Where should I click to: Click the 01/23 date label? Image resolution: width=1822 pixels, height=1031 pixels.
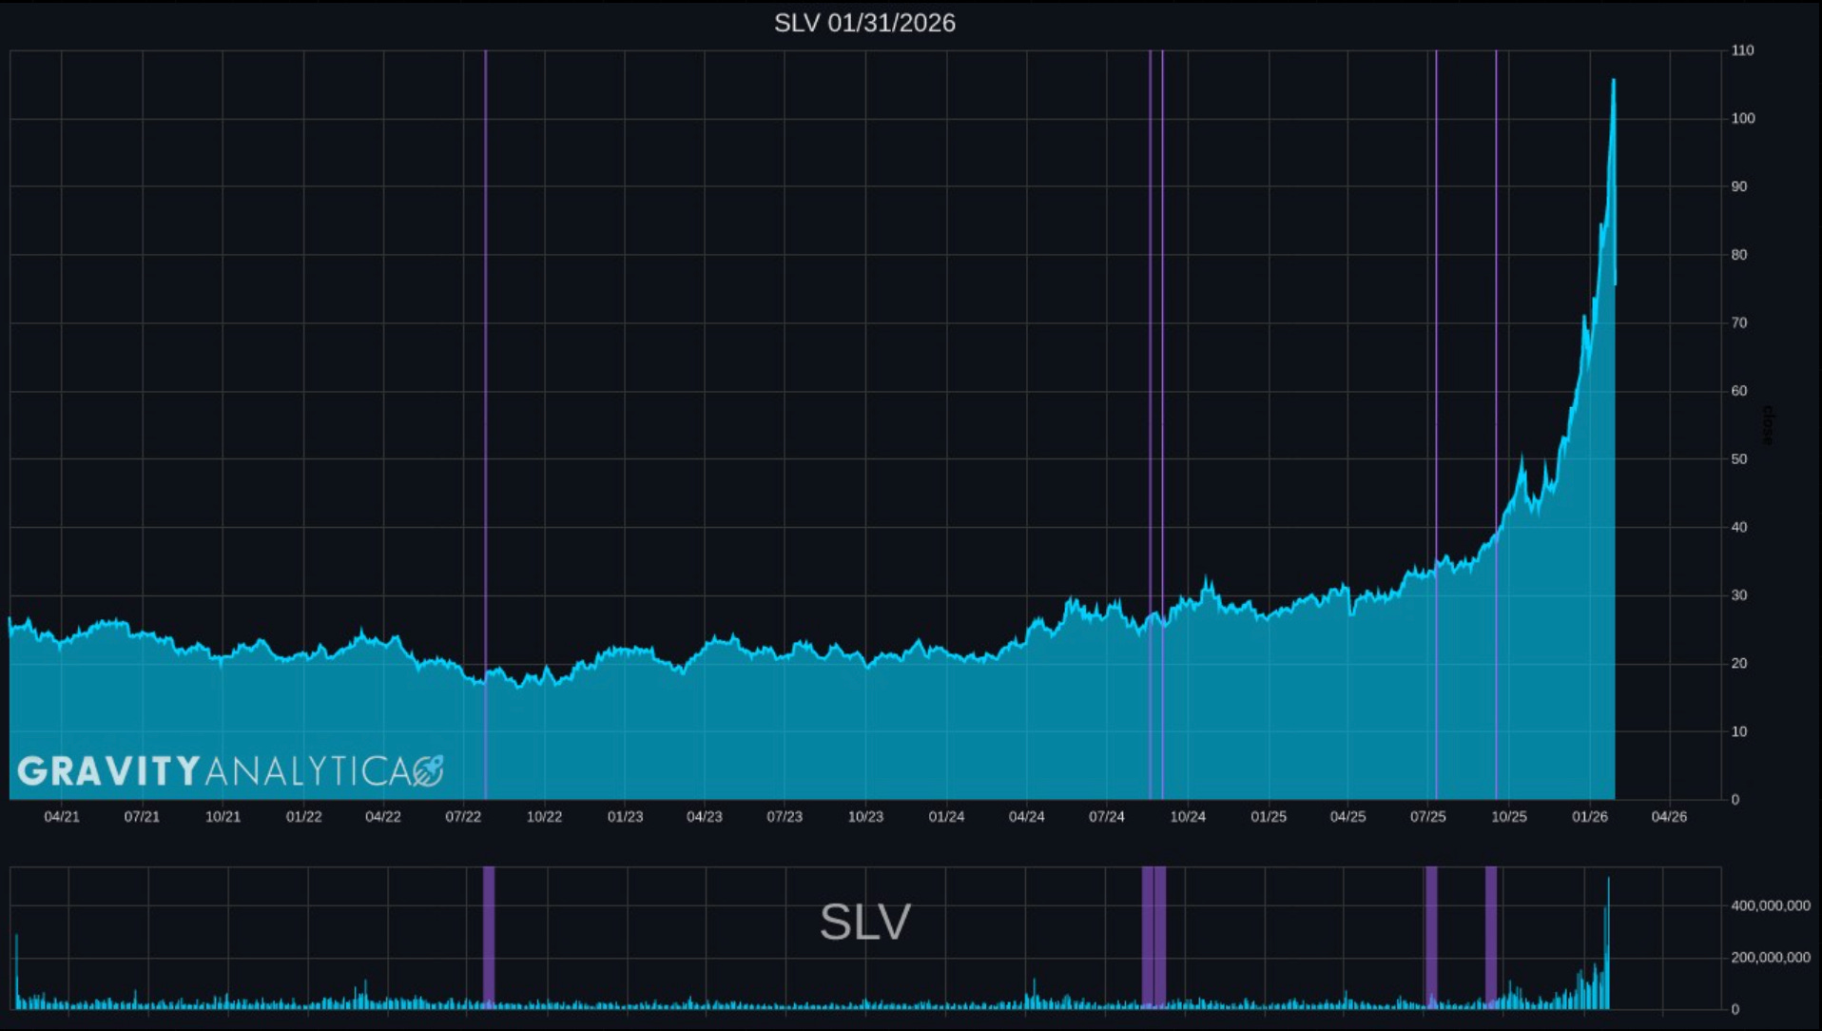(x=625, y=817)
